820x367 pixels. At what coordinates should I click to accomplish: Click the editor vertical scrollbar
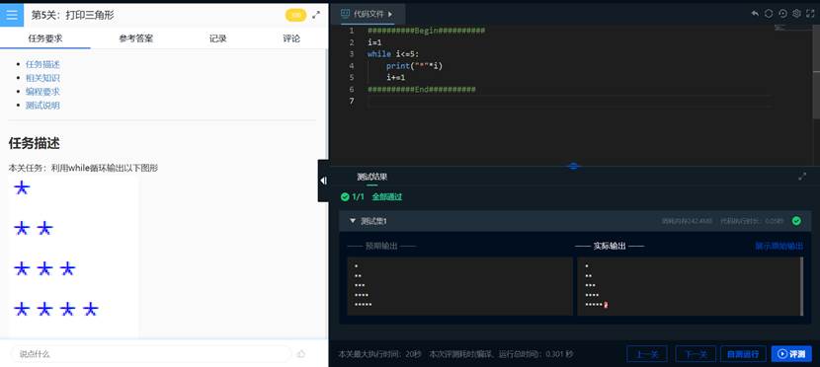816,71
